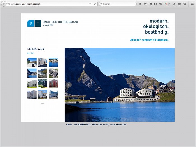Click the Pocket save icon

(161, 4)
